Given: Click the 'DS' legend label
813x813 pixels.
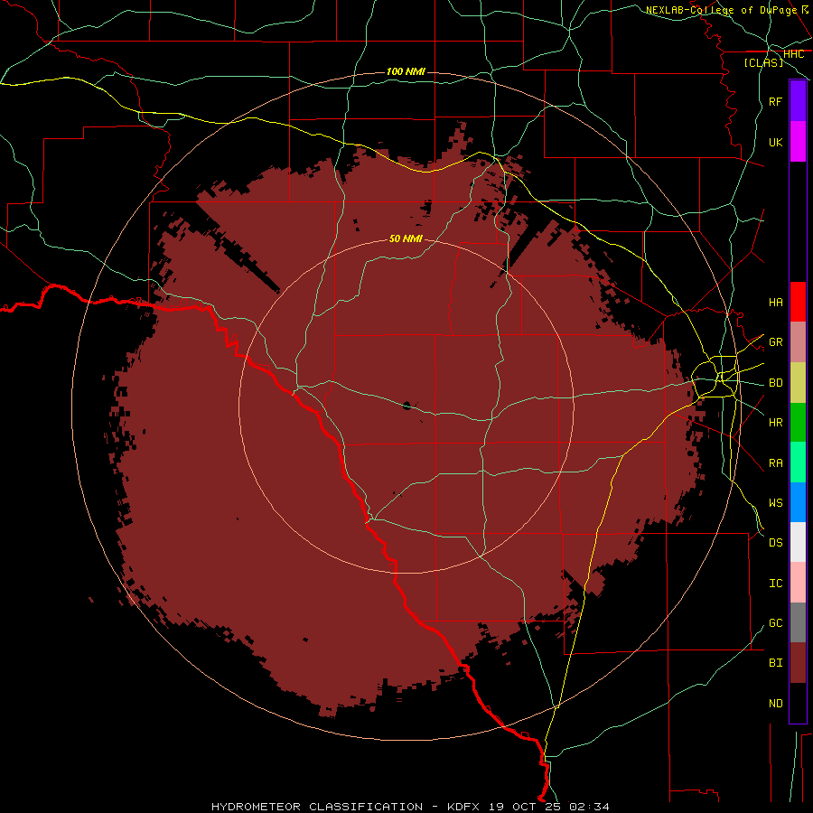Looking at the screenshot, I should 775,543.
